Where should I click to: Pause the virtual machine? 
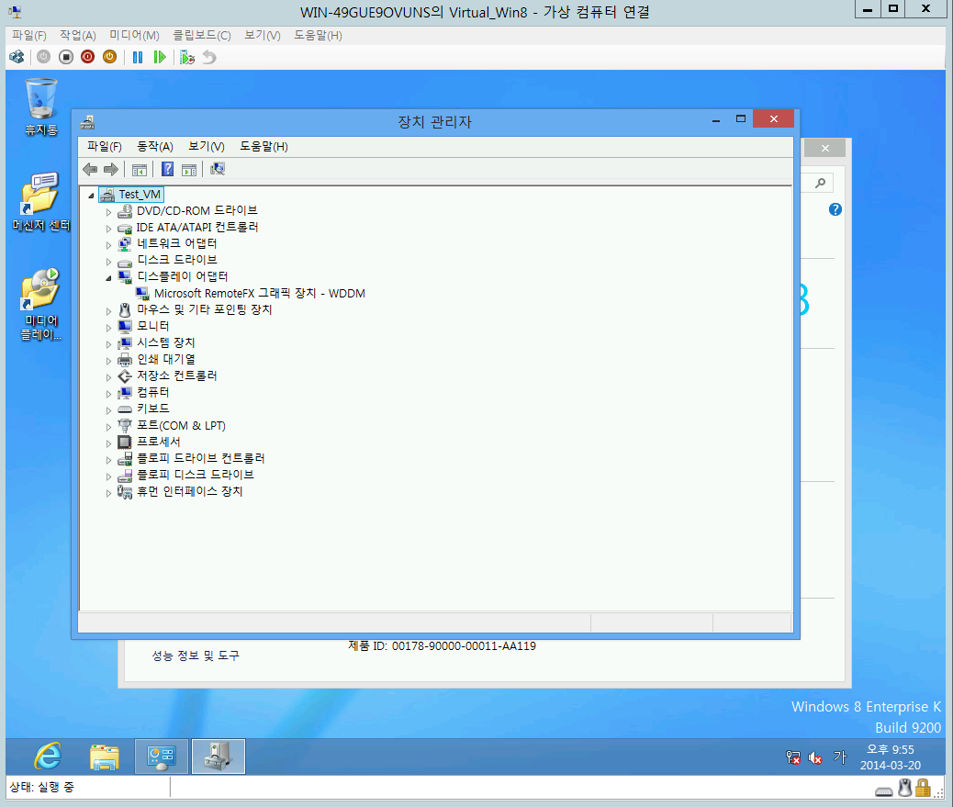coord(138,57)
